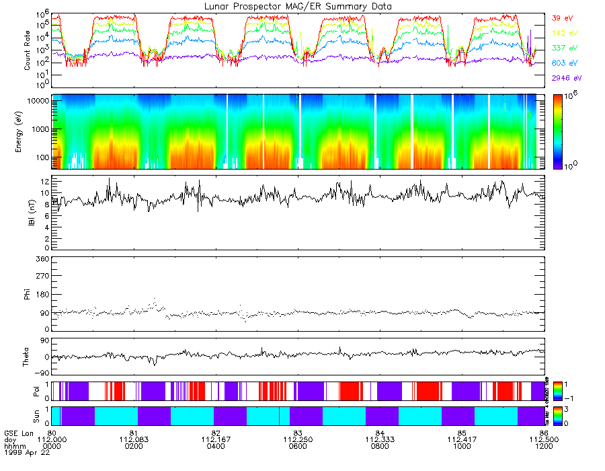
Task: Click the Theta axis label
Action: (x=26, y=357)
